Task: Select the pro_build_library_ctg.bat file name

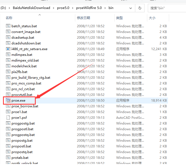Action: click(31, 78)
